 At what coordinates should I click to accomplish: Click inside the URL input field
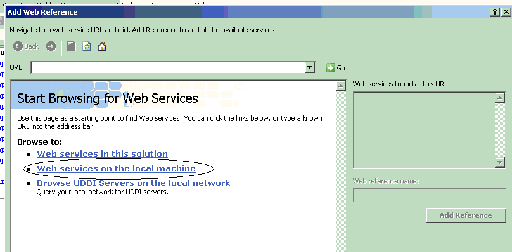(168, 68)
